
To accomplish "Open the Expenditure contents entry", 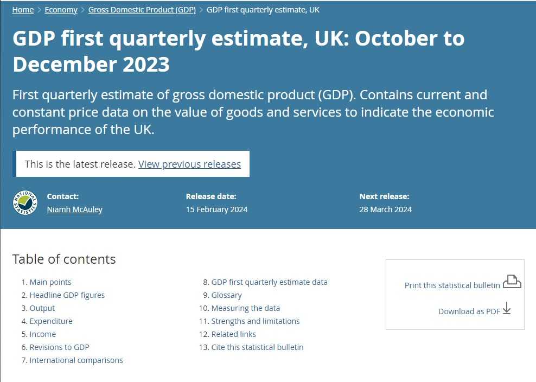I will [50, 321].
